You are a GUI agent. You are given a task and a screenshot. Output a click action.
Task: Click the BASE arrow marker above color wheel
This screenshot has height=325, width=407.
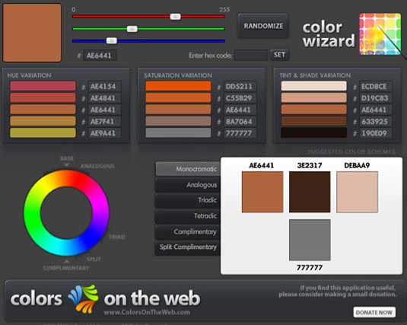tap(66, 164)
